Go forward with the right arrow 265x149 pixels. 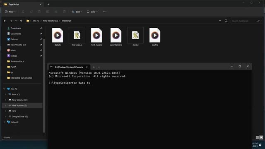[11, 21]
